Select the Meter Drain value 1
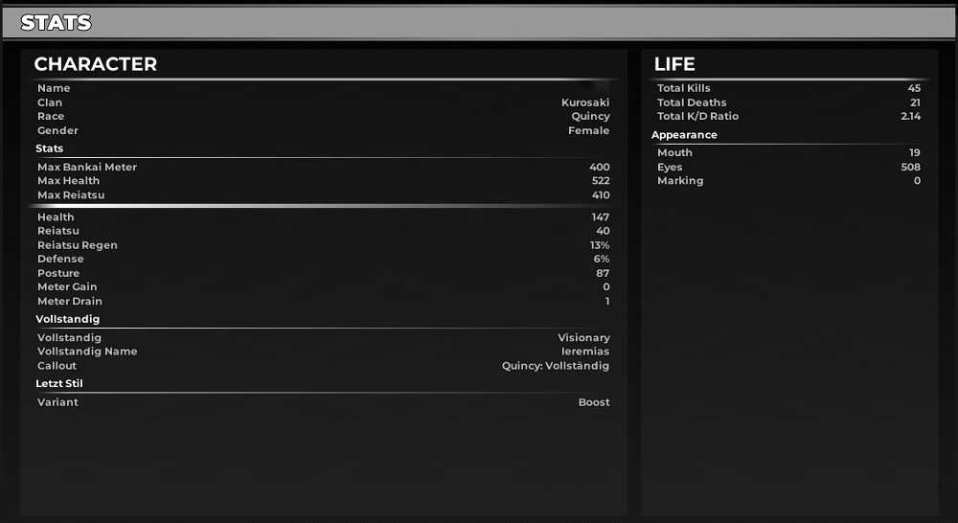The height and width of the screenshot is (523, 958). coord(607,301)
